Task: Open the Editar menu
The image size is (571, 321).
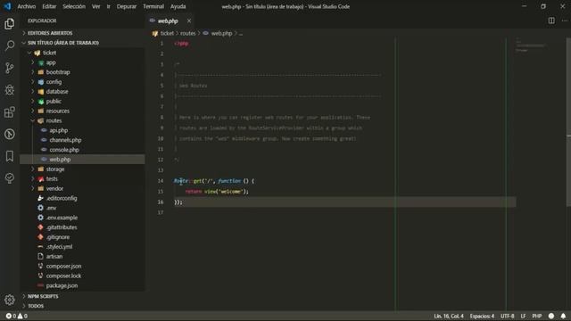Action: (49, 6)
